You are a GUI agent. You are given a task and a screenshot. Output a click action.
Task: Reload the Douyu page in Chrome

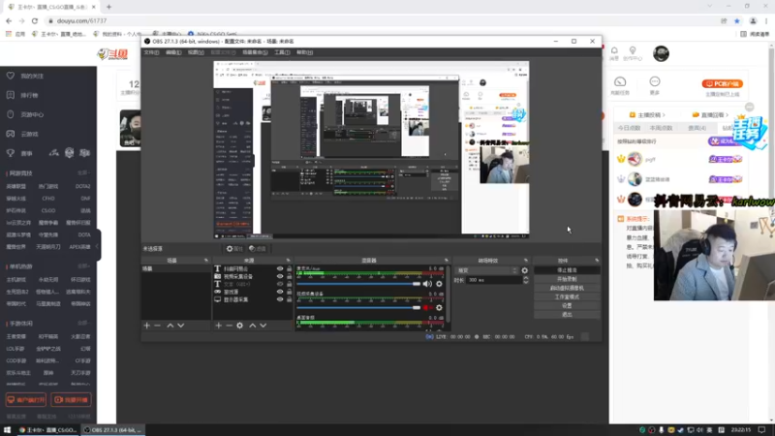pos(35,20)
